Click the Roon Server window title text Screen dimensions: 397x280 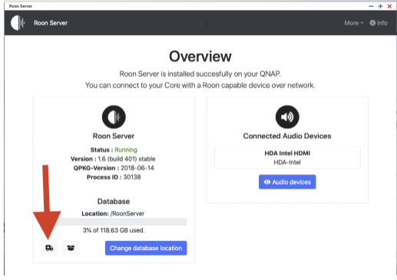click(21, 6)
